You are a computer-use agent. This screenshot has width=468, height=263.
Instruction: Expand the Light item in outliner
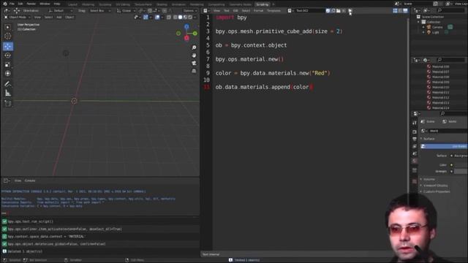[423, 32]
